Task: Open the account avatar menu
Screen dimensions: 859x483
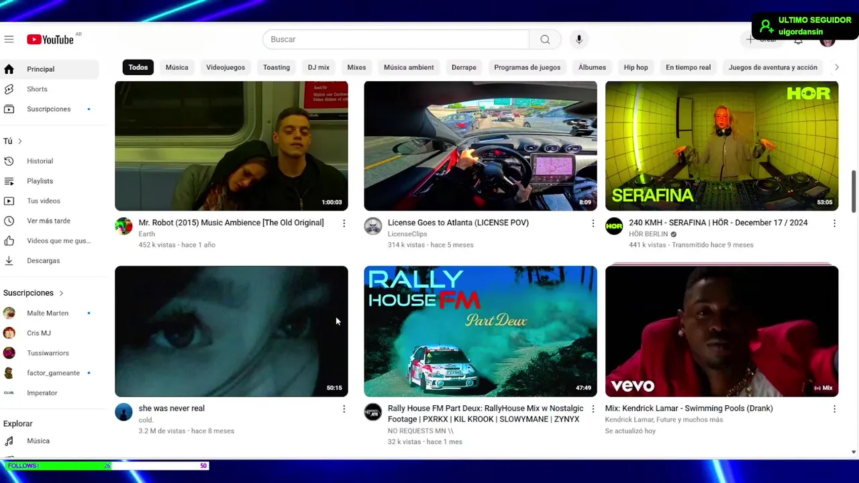Action: [827, 40]
